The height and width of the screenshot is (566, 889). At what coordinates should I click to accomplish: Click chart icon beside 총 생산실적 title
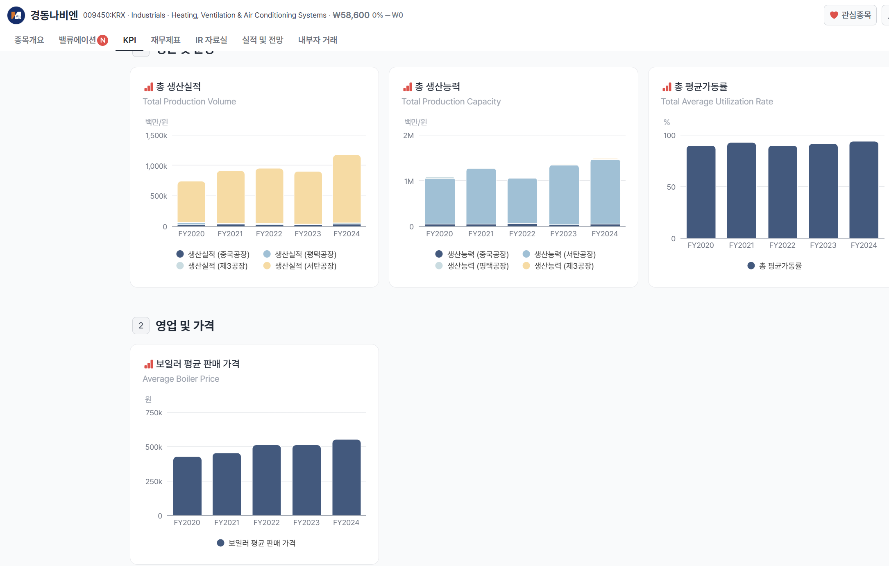coord(148,87)
